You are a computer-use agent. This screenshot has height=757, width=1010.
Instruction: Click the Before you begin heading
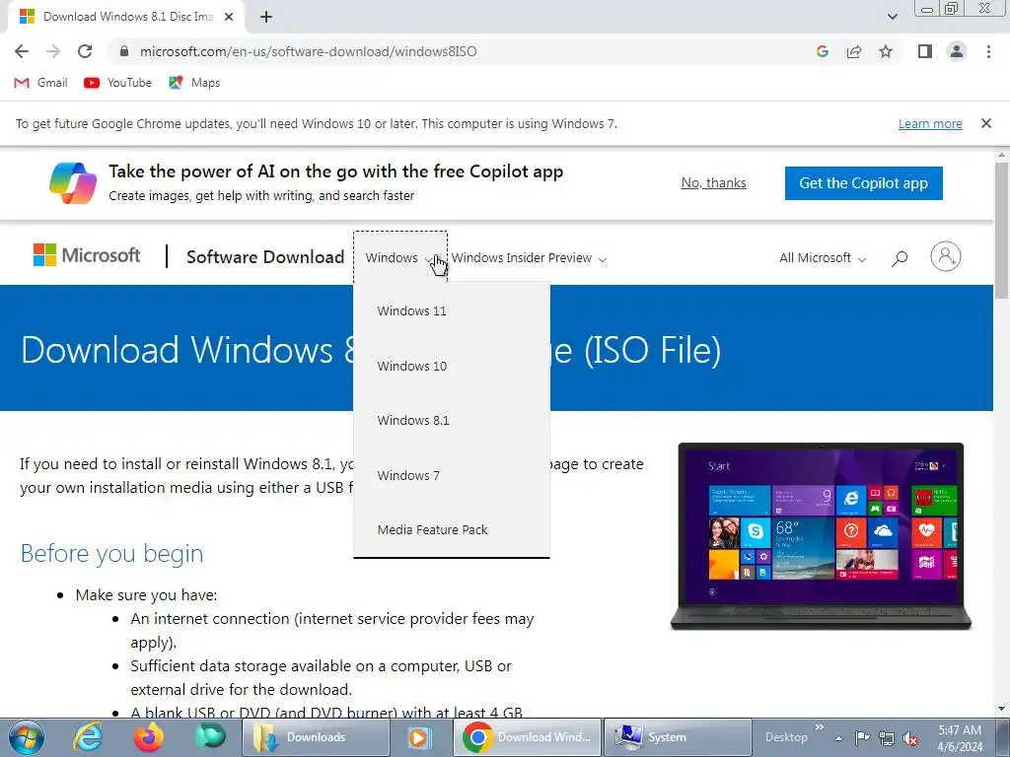coord(112,554)
